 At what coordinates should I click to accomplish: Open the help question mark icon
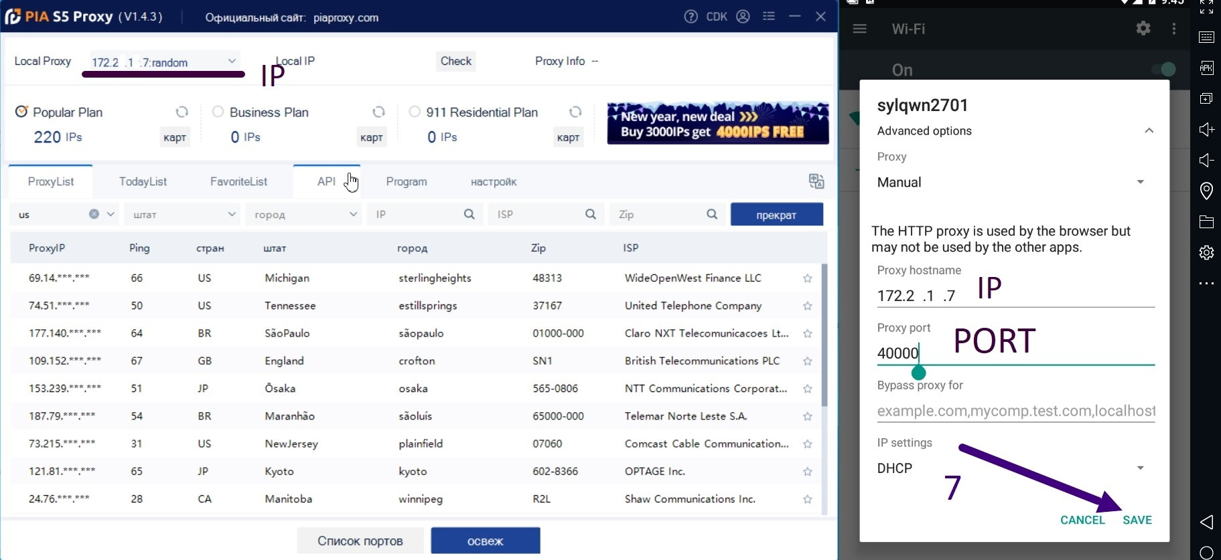pos(691,17)
